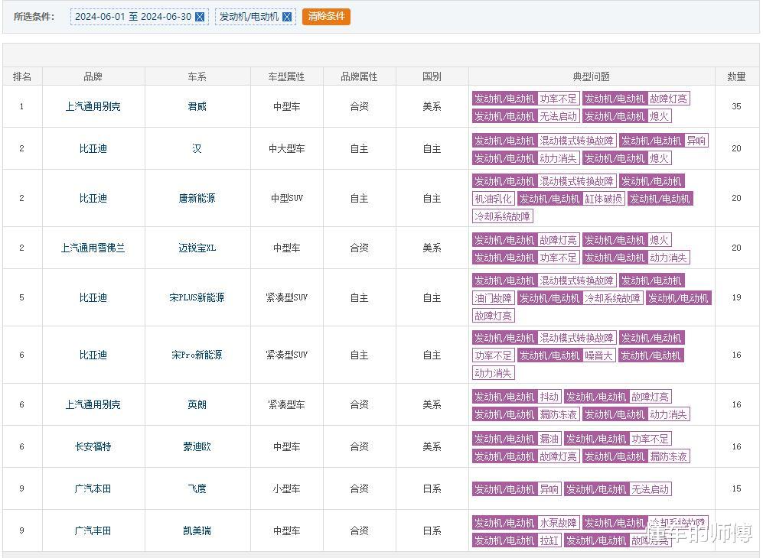Click the 典型问题 column header
This screenshot has width=763, height=558.
click(592, 76)
